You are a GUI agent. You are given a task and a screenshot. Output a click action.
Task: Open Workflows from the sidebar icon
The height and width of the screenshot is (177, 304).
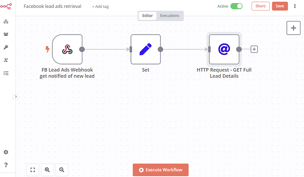(6, 22)
